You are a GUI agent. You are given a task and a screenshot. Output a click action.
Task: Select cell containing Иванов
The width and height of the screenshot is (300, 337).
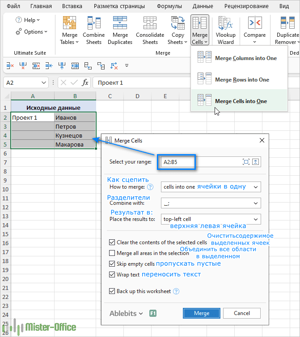[x=75, y=117]
